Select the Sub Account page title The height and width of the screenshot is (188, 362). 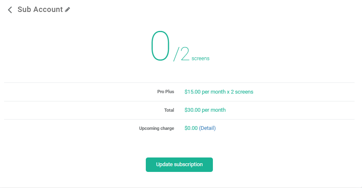(40, 9)
